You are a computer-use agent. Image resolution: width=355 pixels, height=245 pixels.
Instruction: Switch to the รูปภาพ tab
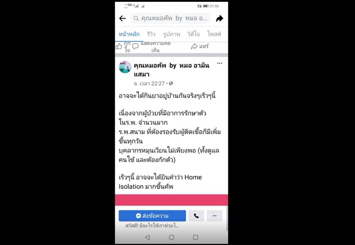(171, 34)
